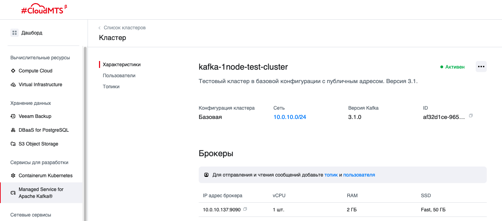502x221 pixels.
Task: Click the S3 Object Storage icon
Action: tap(13, 144)
